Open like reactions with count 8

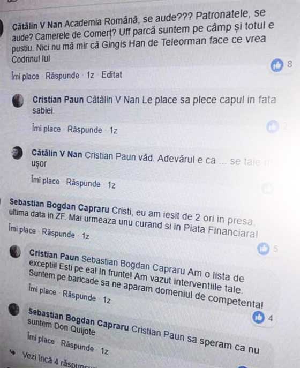[281, 65]
